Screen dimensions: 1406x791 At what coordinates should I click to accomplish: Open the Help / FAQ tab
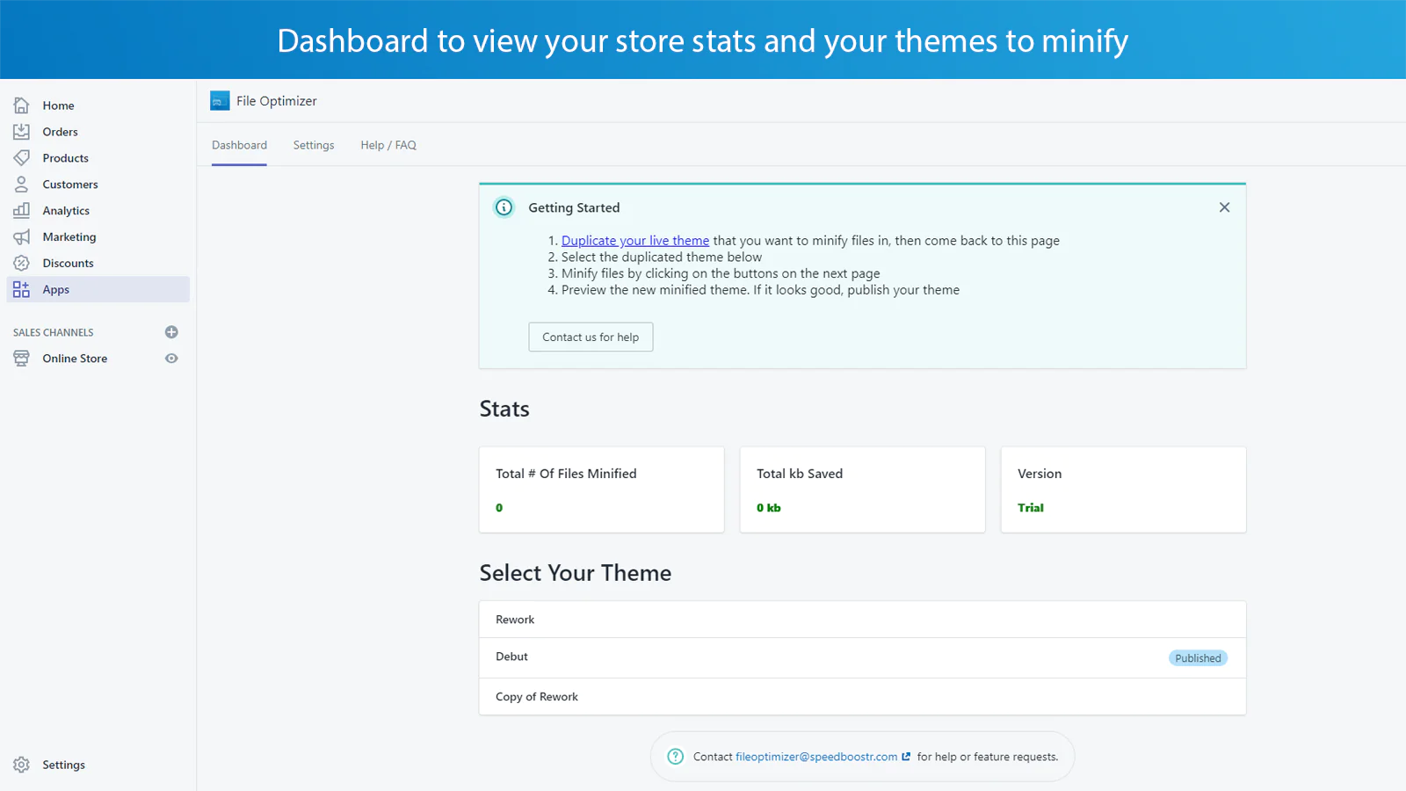point(388,144)
